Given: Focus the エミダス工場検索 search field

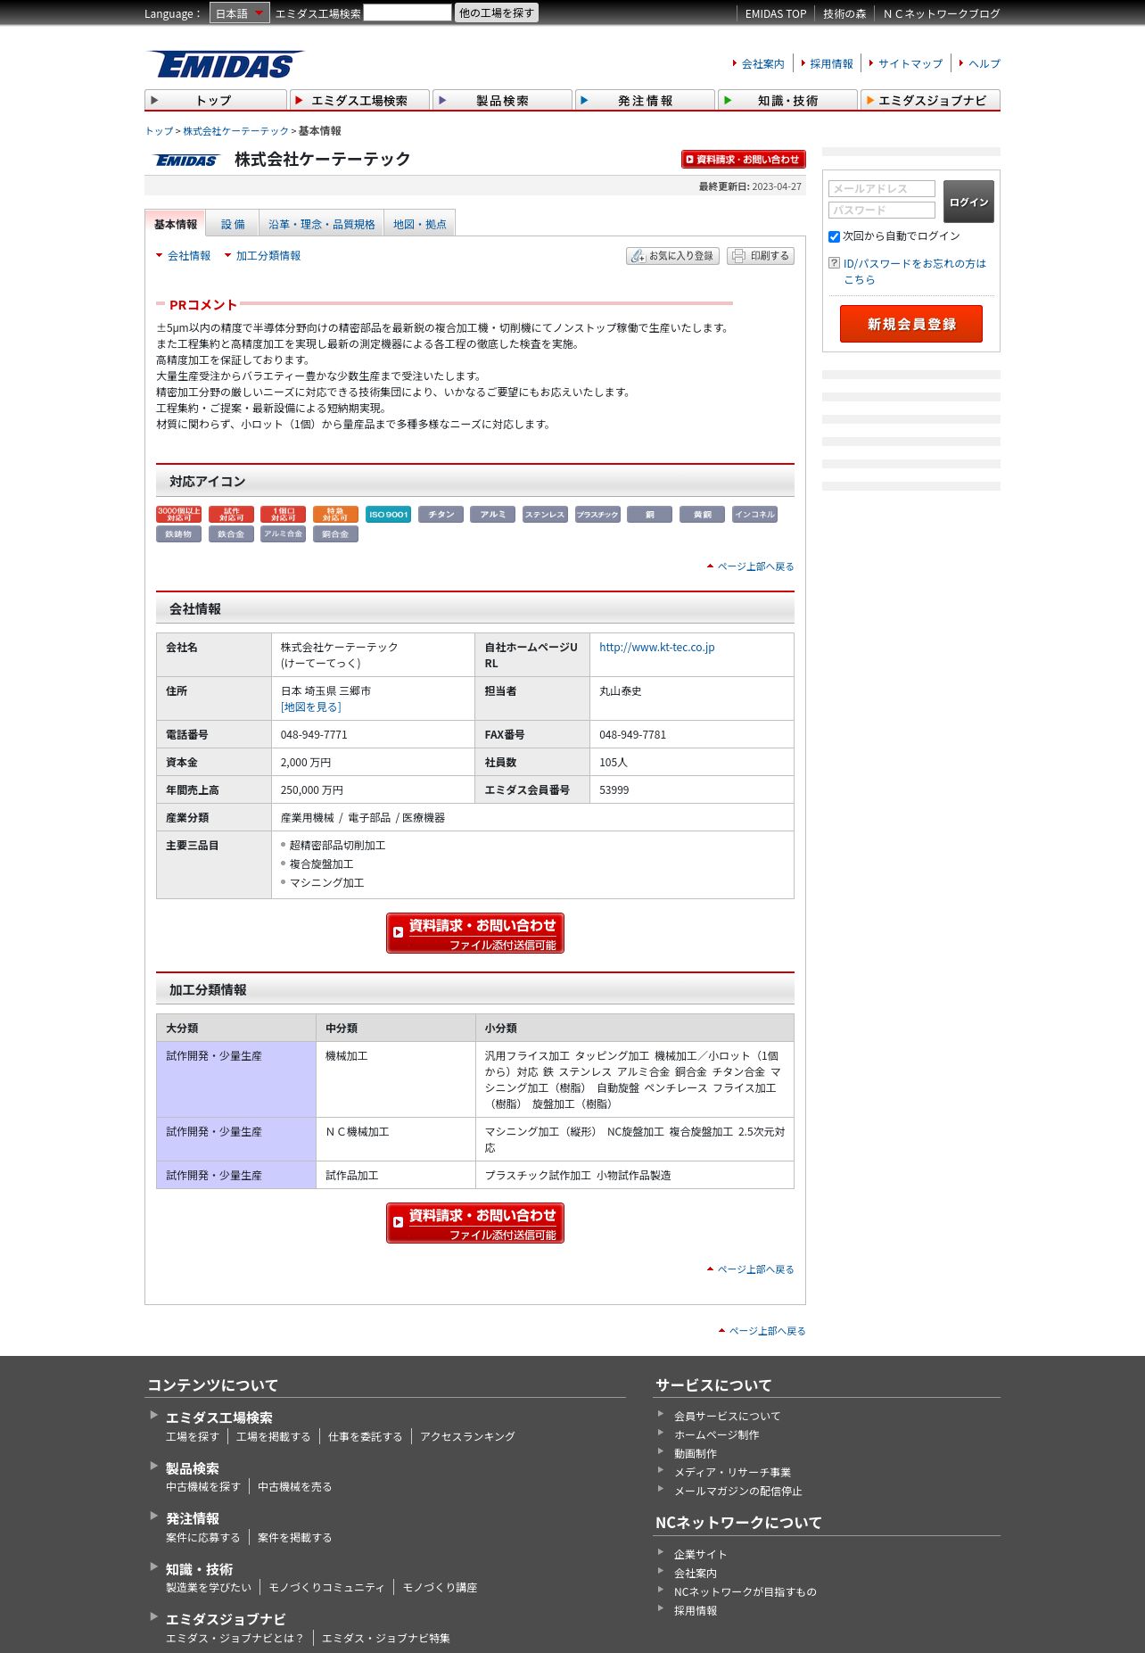Looking at the screenshot, I should click(x=408, y=12).
